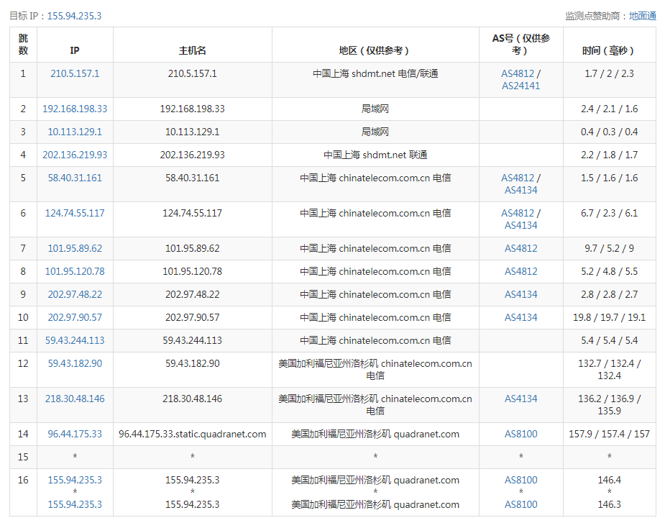Click time value 5.4 / 5.4 / 5.4
Screen dimensions: 665x523
609,340
